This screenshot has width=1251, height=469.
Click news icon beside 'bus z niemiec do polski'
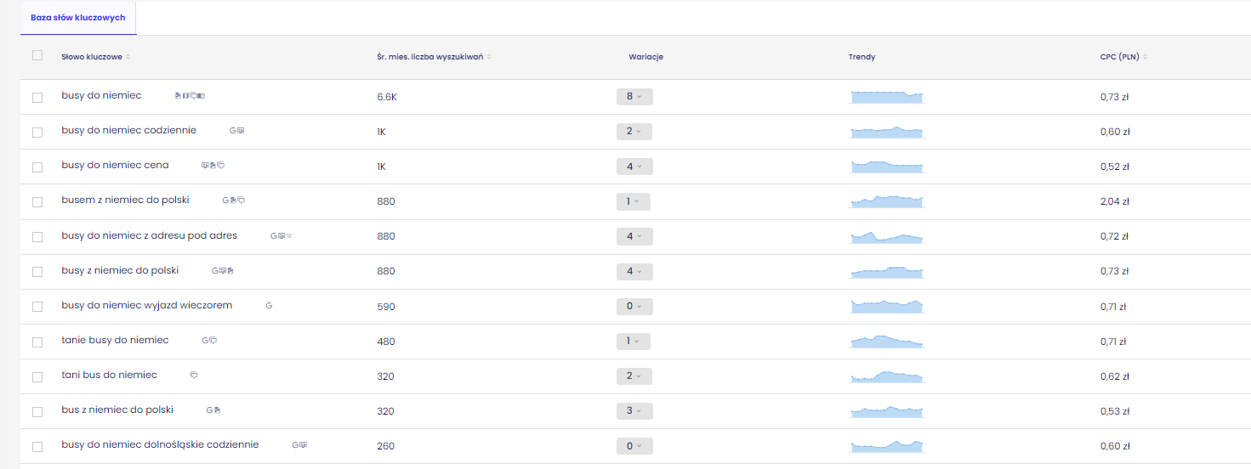pyautogui.click(x=218, y=410)
